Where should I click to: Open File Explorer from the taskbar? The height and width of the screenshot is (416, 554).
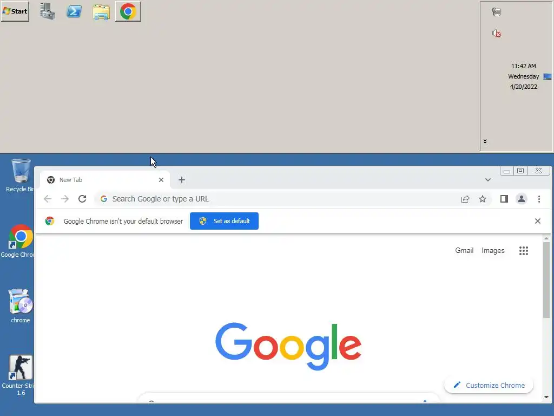point(101,12)
